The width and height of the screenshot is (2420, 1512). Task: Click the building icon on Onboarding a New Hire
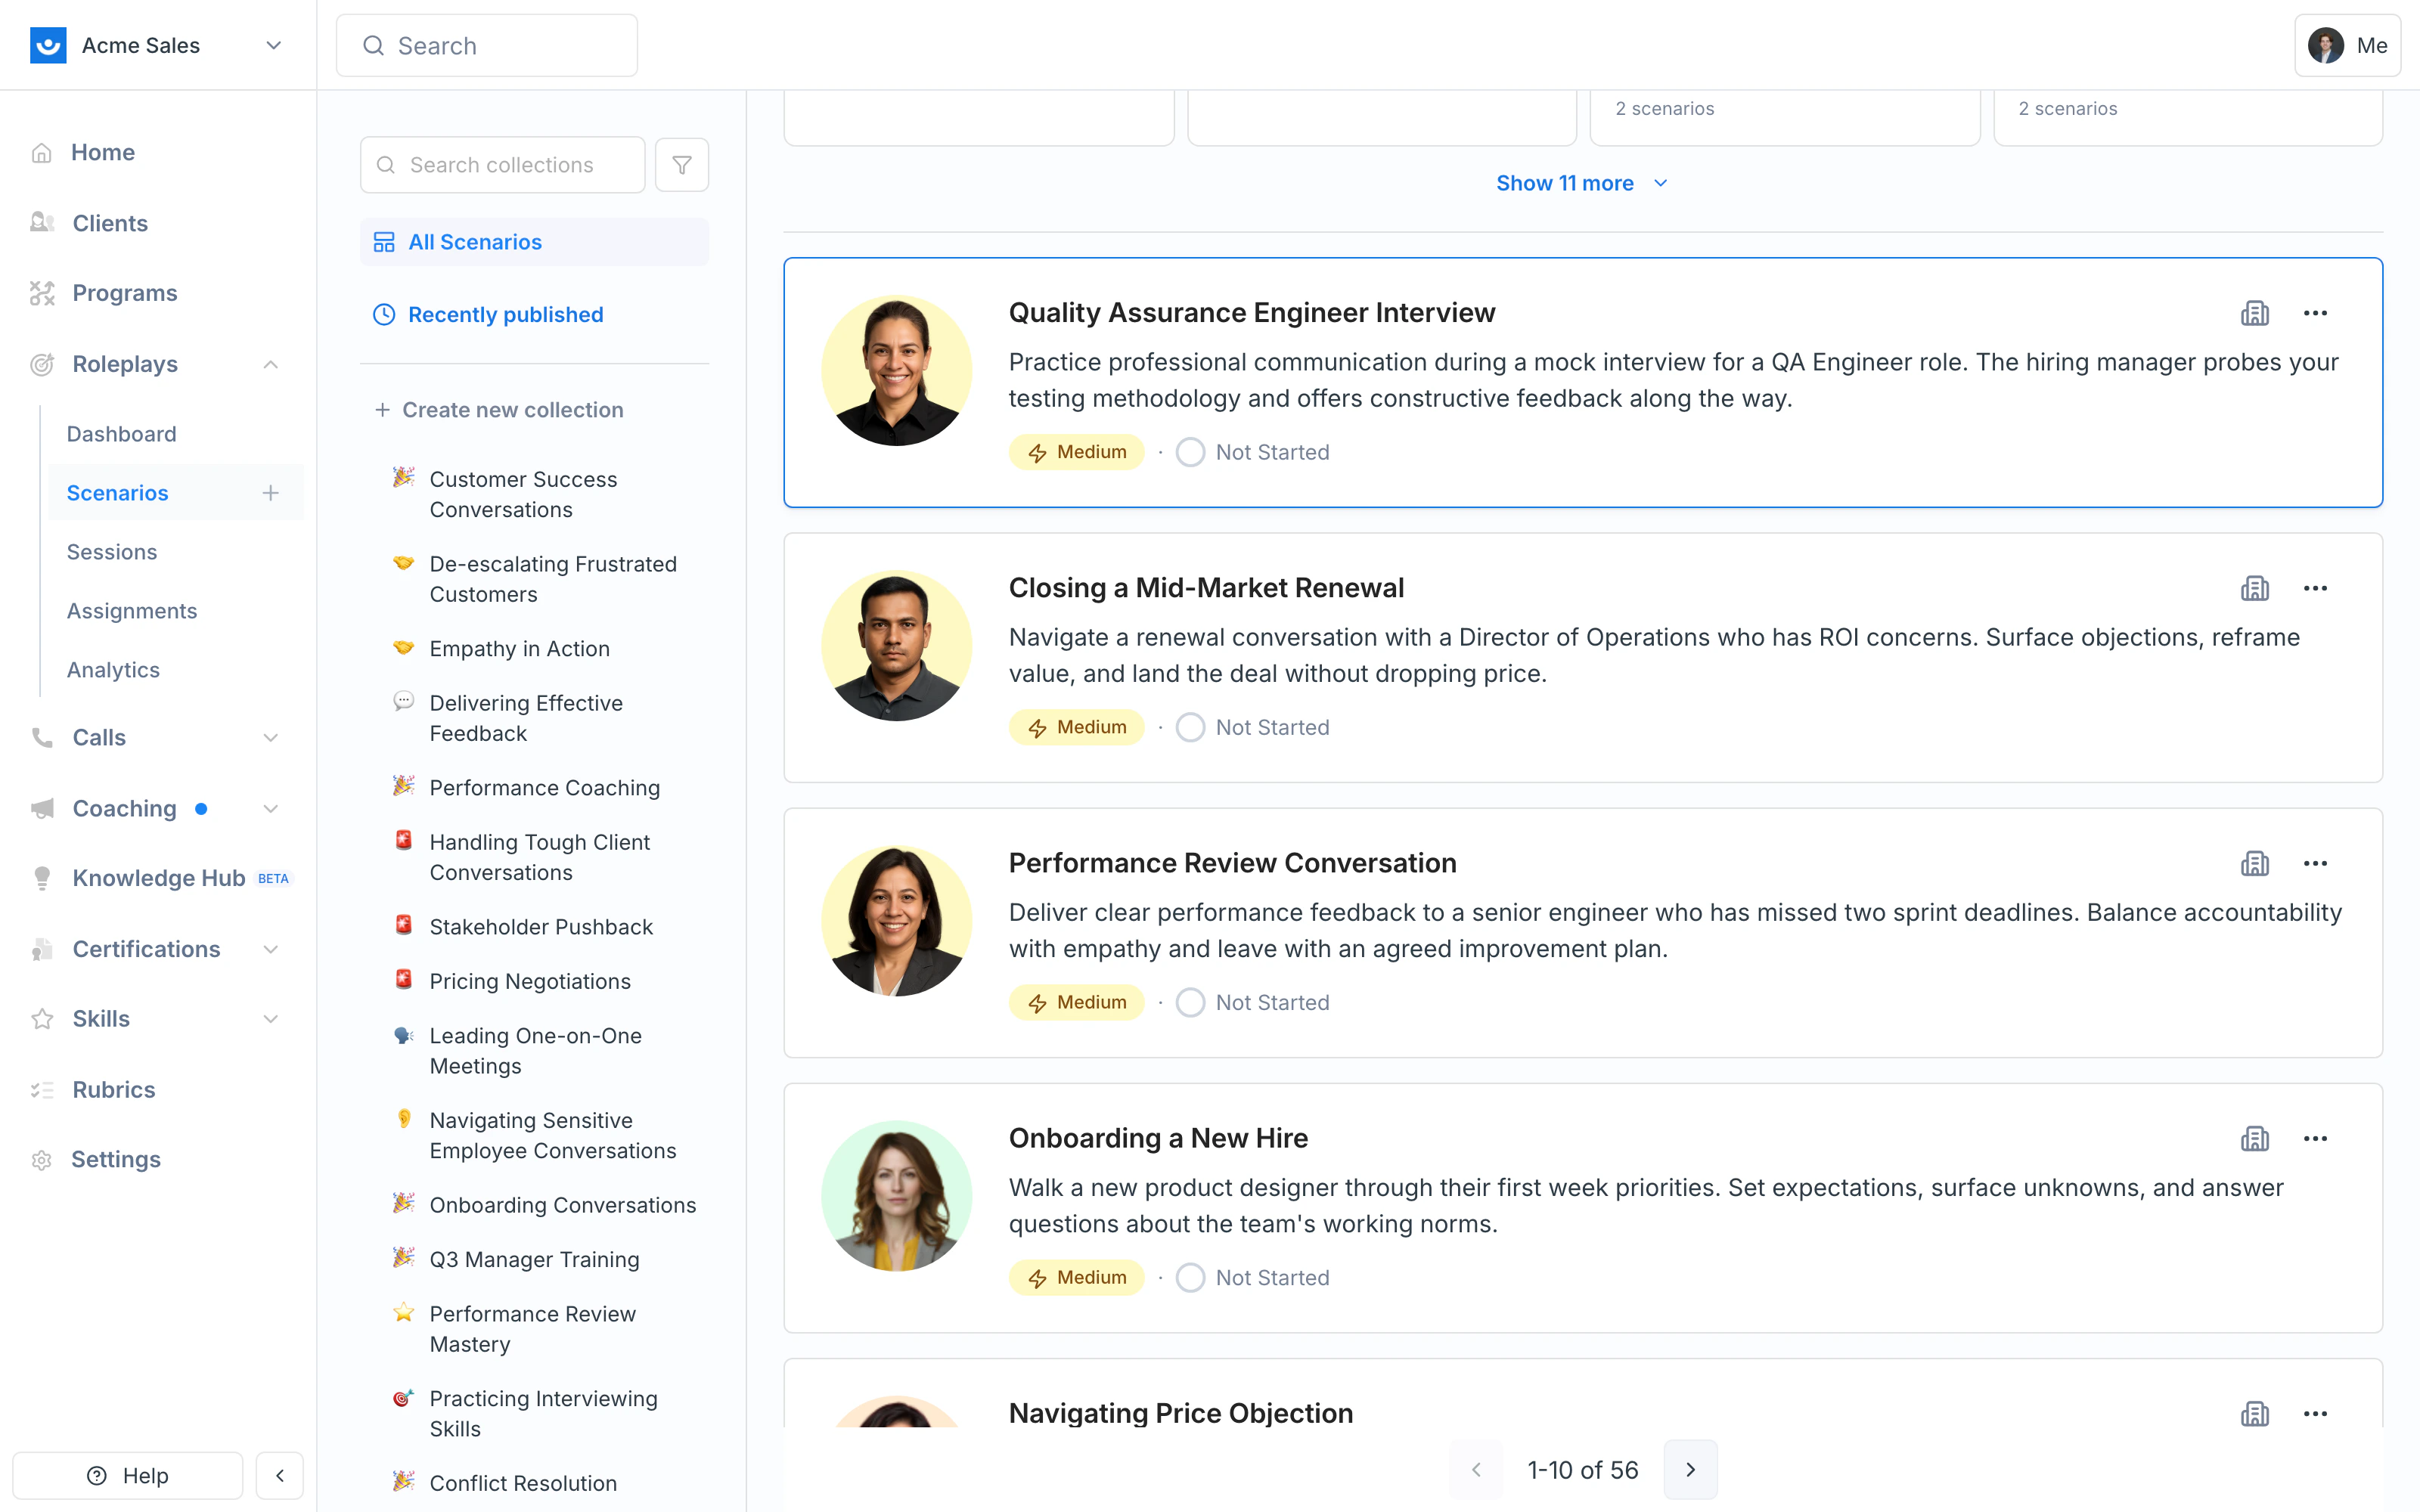tap(2255, 1138)
